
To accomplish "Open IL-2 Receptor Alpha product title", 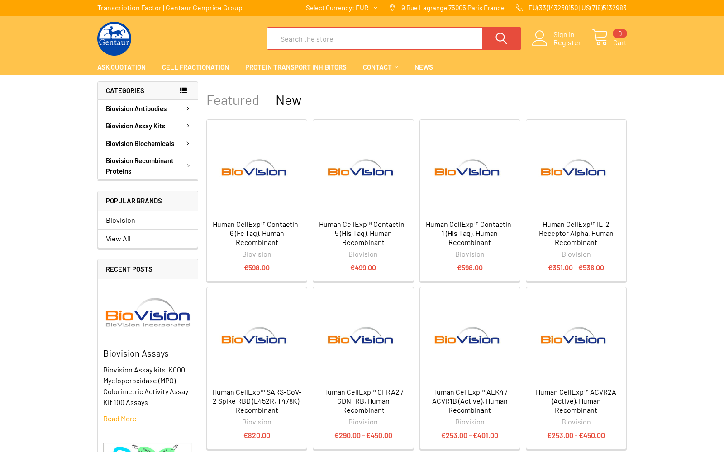I will pyautogui.click(x=576, y=233).
